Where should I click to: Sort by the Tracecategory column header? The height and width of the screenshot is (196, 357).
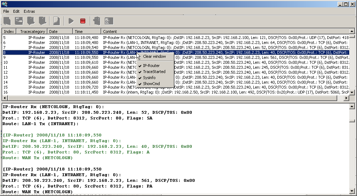pos(33,32)
